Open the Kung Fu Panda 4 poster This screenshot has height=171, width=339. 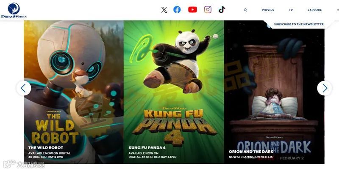coord(174,92)
